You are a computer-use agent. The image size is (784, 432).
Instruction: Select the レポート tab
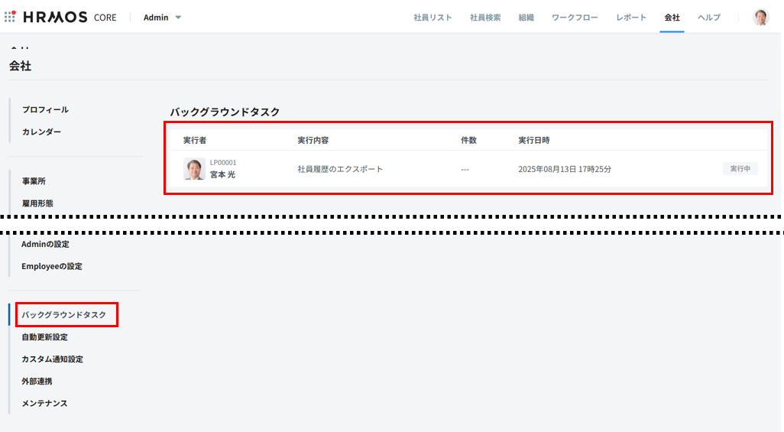coord(631,18)
